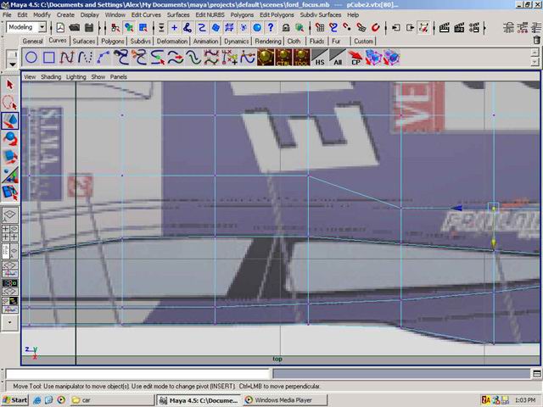
Task: Switch to the Polygons shelf tab
Action: pos(112,41)
